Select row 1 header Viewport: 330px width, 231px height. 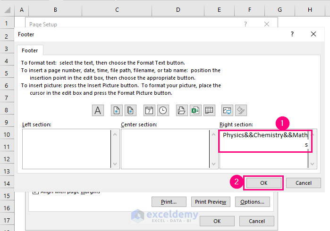coord(6,23)
